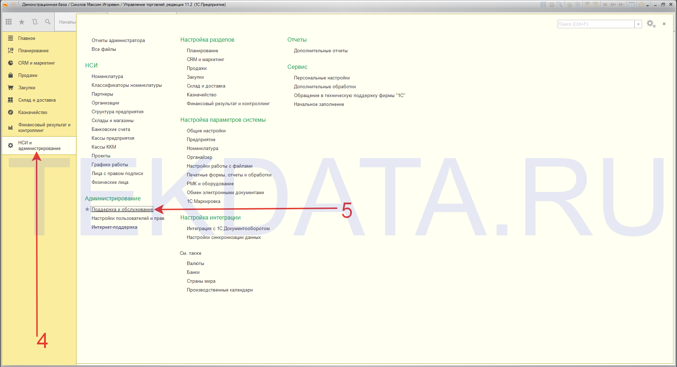This screenshot has width=677, height=367.
Task: Click the magnifier search icon in toolbar
Action: click(x=48, y=22)
